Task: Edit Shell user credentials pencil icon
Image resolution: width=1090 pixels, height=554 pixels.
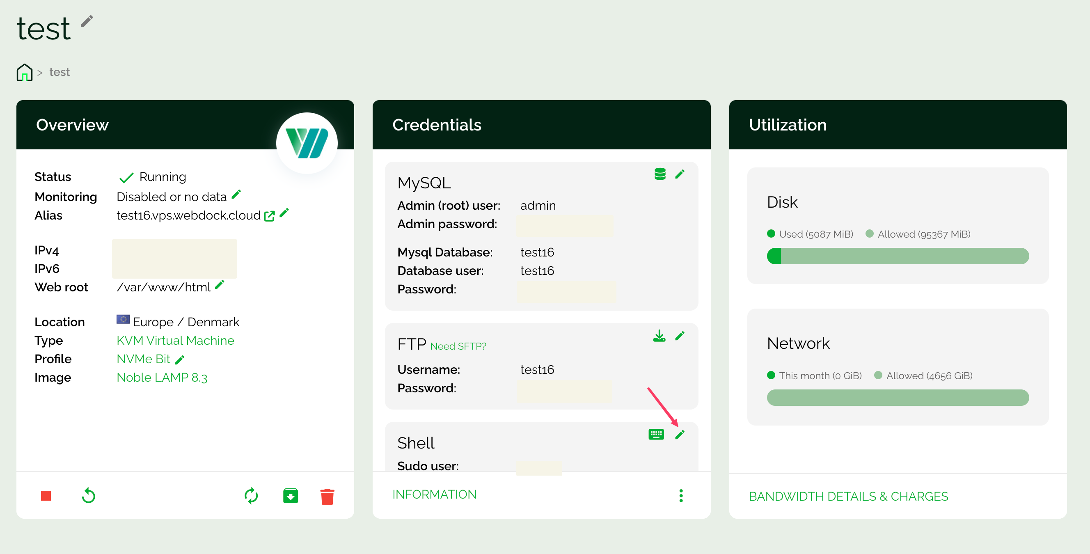Action: [680, 435]
